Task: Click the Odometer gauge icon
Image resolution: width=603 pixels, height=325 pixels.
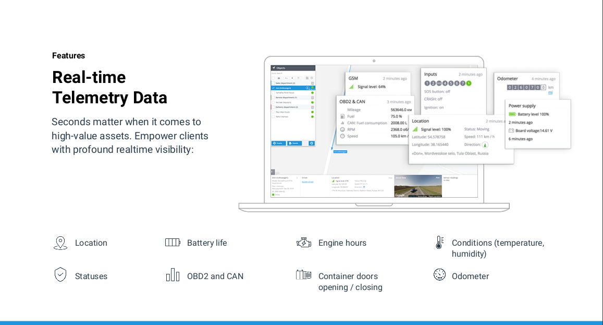Action: tap(439, 275)
